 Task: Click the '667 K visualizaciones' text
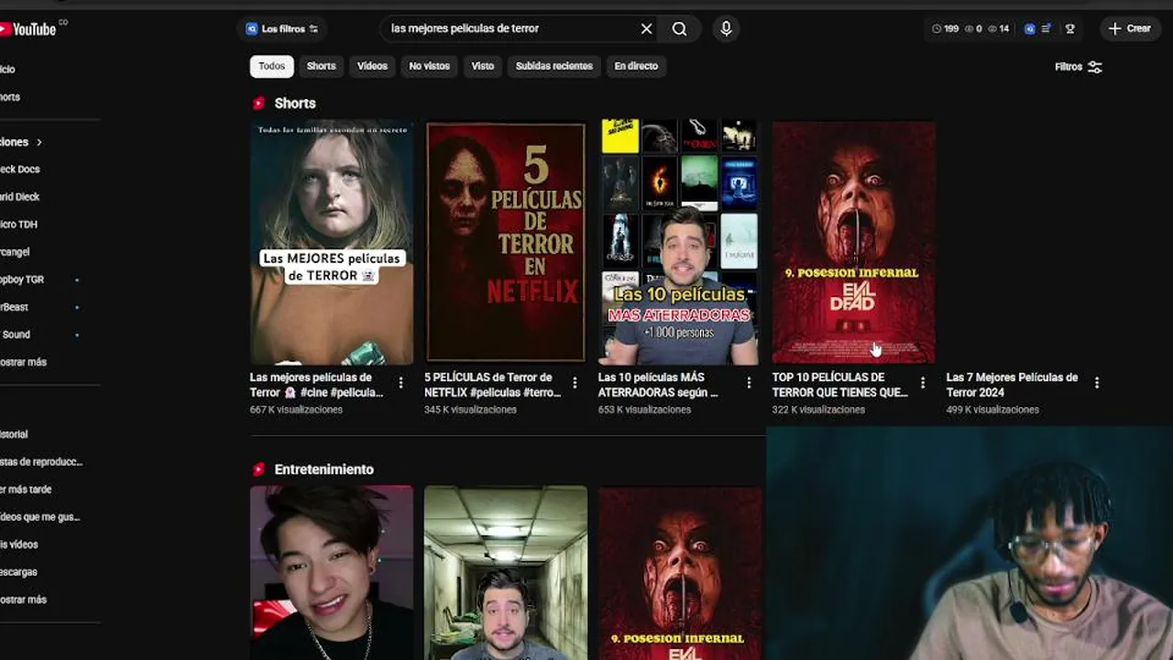[296, 410]
